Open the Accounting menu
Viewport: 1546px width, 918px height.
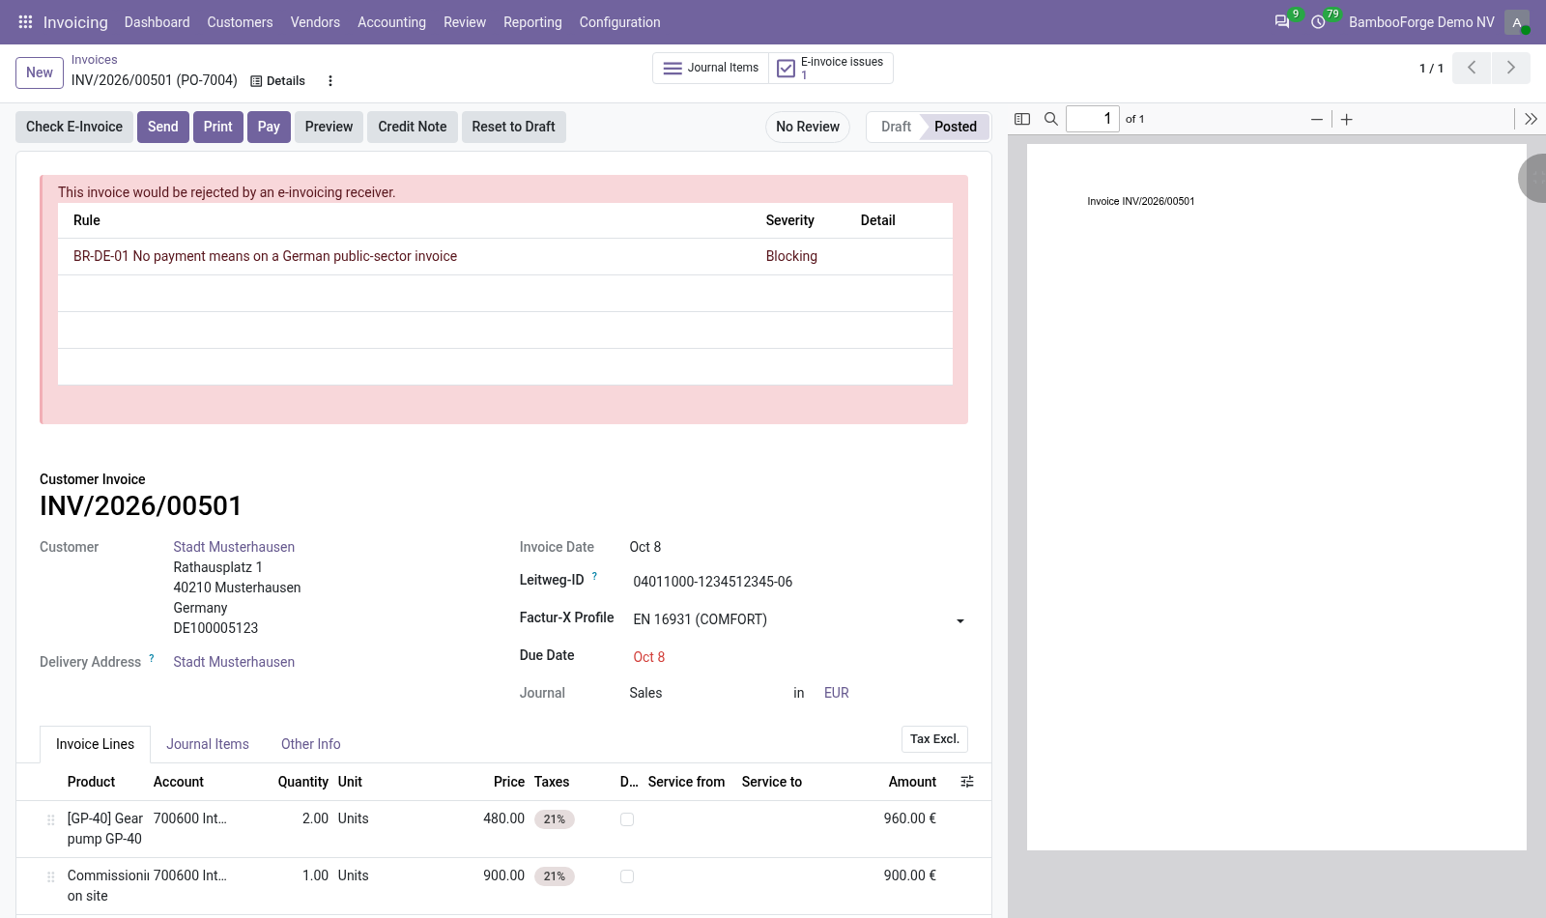pyautogui.click(x=391, y=22)
